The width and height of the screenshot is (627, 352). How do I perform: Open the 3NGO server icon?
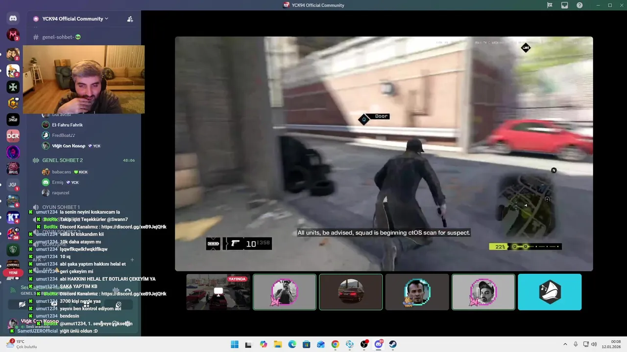13,119
